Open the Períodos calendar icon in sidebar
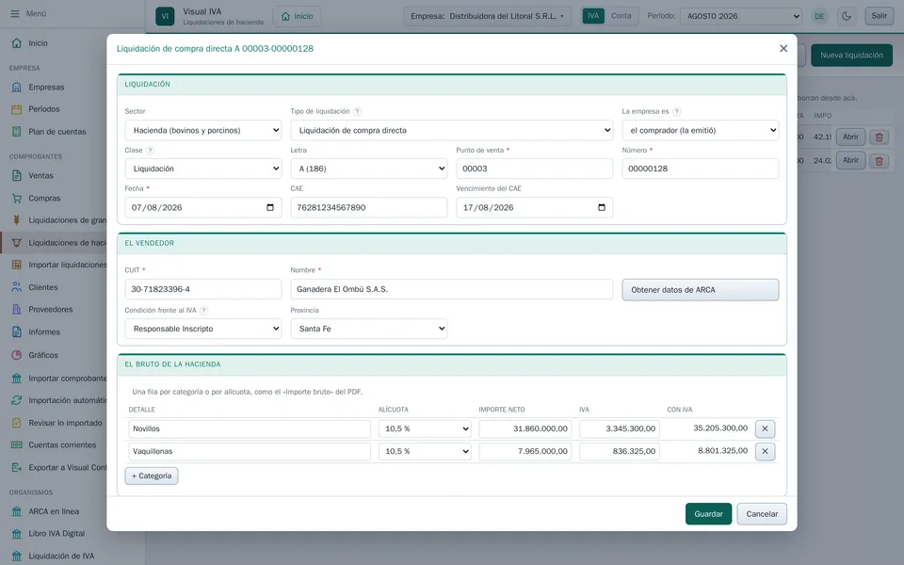Viewport: 904px width, 565px height. coord(17,109)
